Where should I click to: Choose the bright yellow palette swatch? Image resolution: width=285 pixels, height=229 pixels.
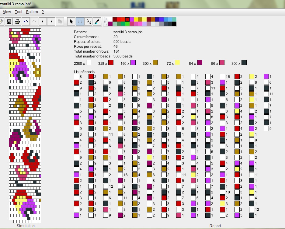click(136, 19)
